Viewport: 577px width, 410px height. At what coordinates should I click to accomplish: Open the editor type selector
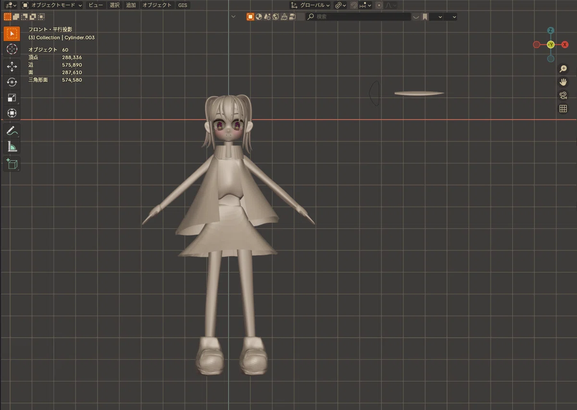click(11, 5)
